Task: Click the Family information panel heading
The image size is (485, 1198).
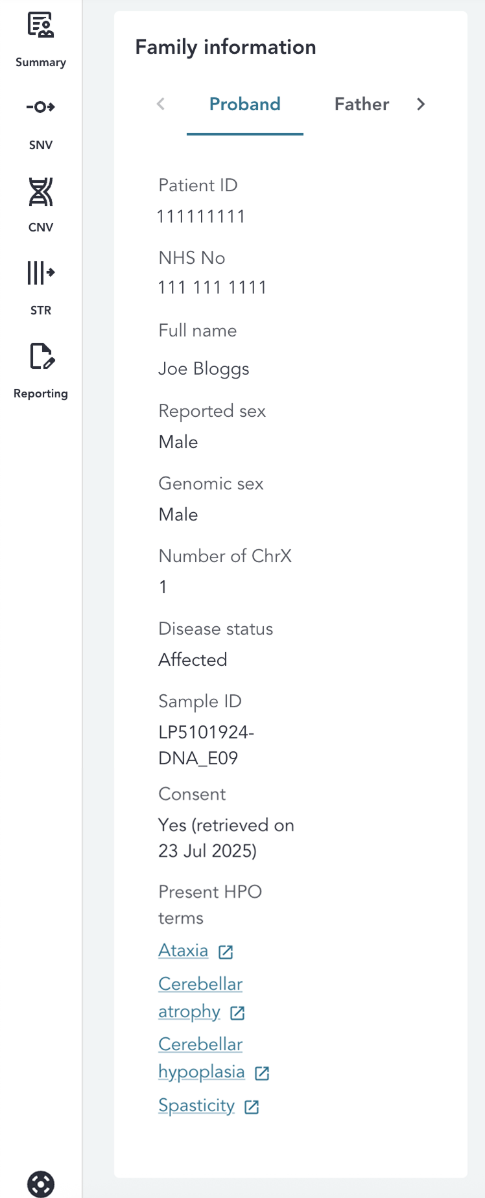Action: tap(225, 47)
